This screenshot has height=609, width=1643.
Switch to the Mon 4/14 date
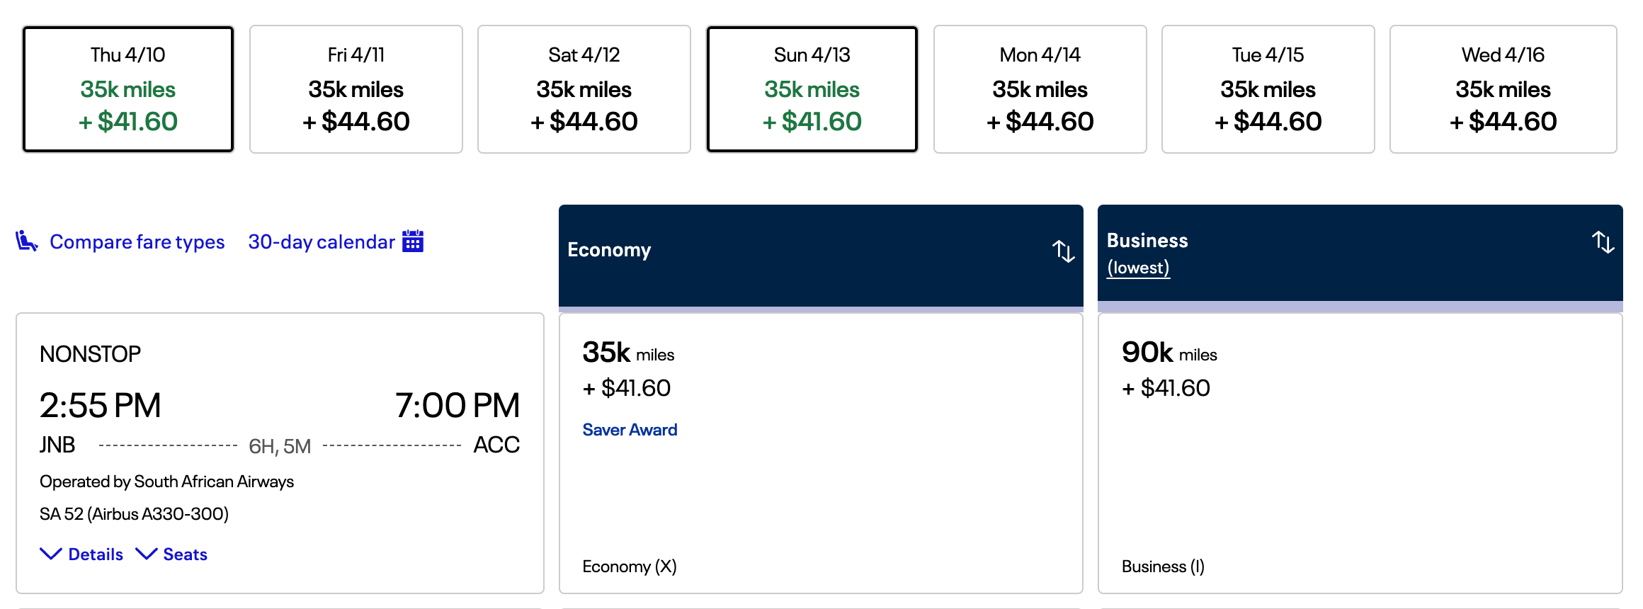pos(1040,89)
